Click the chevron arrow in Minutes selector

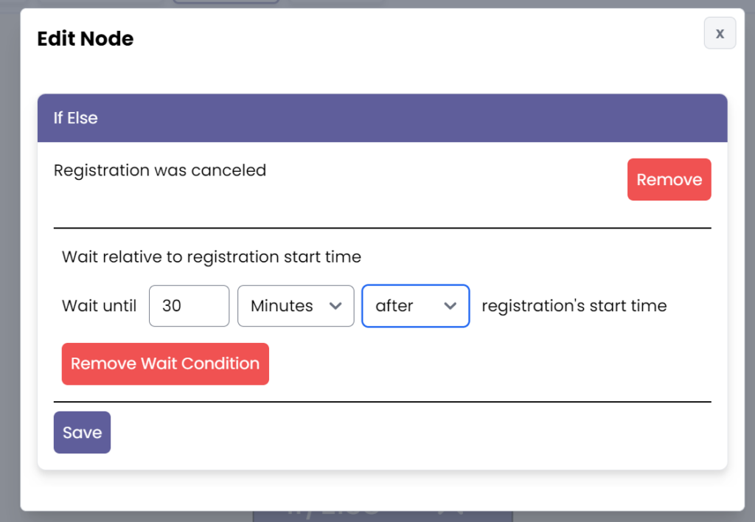335,306
